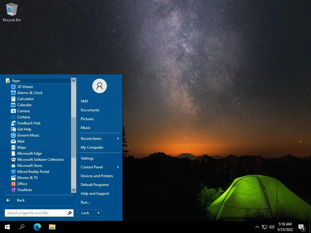
Task: Click the user account avatar picture
Action: (100, 86)
